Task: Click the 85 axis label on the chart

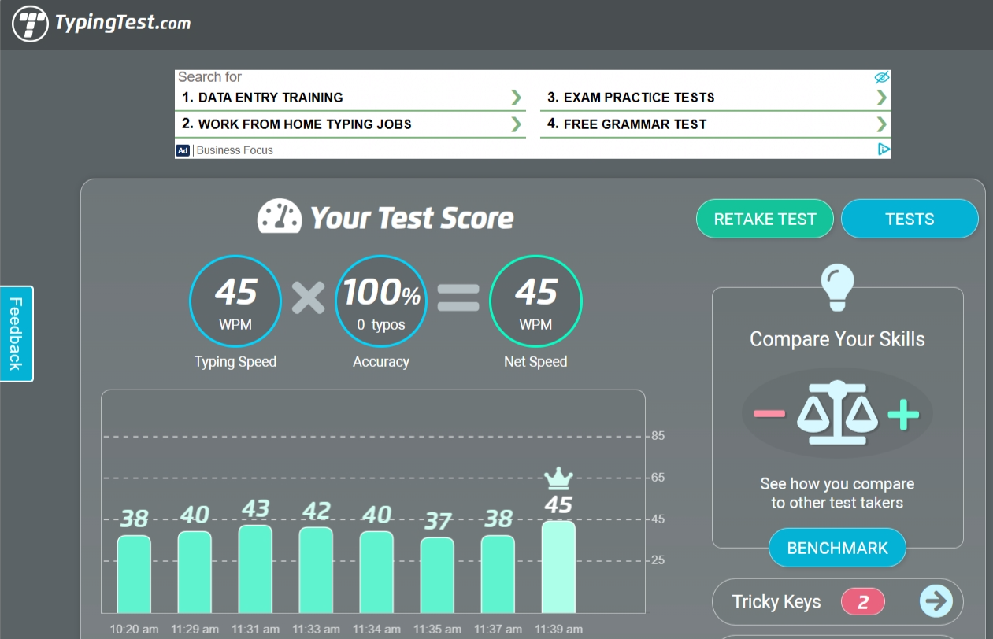Action: pyautogui.click(x=658, y=436)
